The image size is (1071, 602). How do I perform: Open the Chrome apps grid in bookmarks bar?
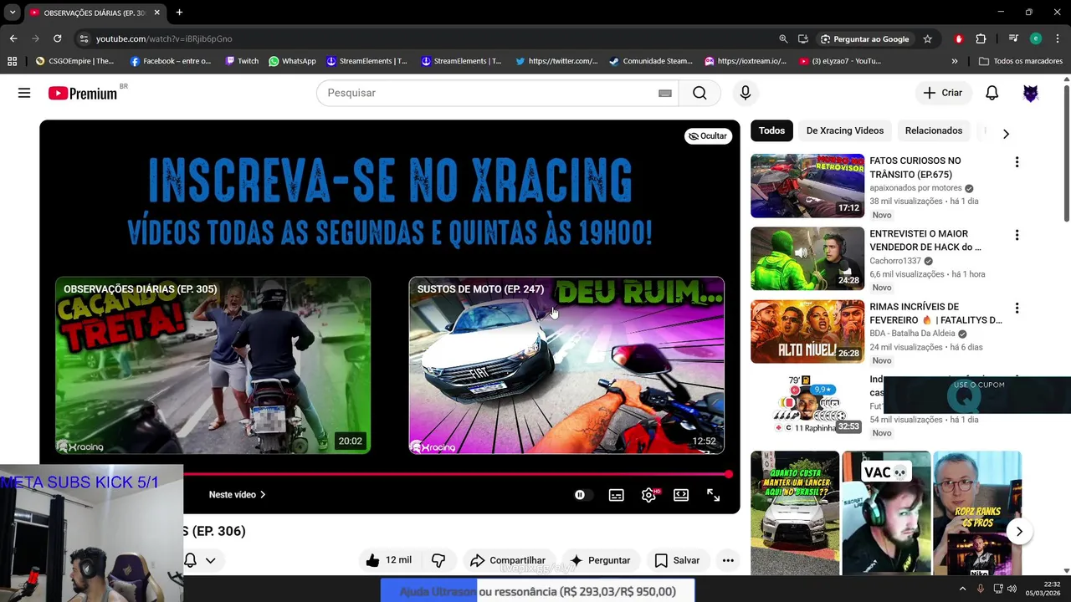[x=12, y=61]
